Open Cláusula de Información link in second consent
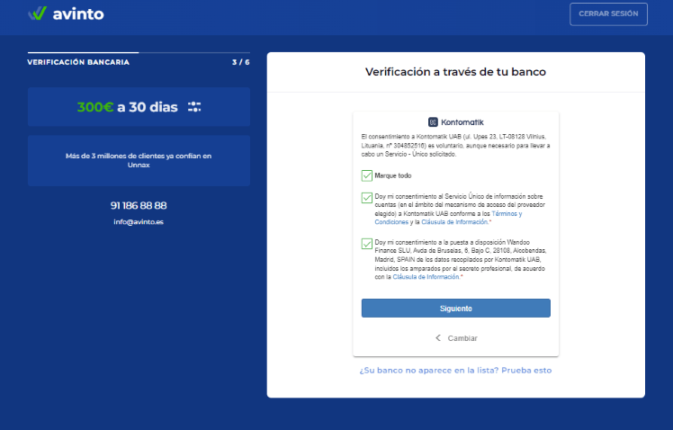The image size is (673, 430). (x=426, y=277)
